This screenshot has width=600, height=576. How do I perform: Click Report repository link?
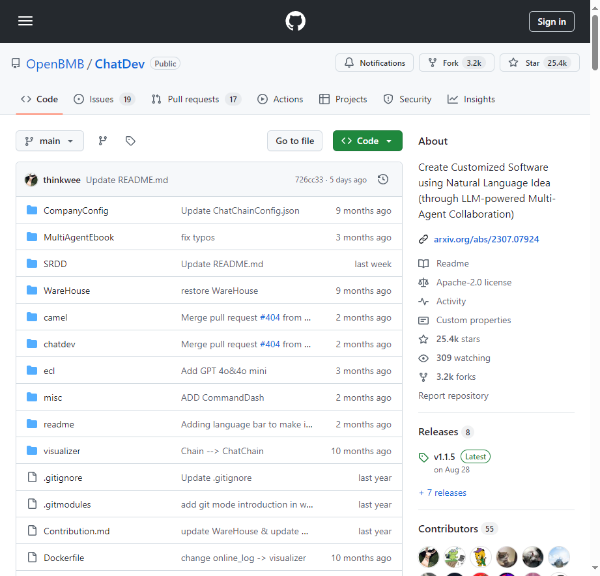(453, 396)
